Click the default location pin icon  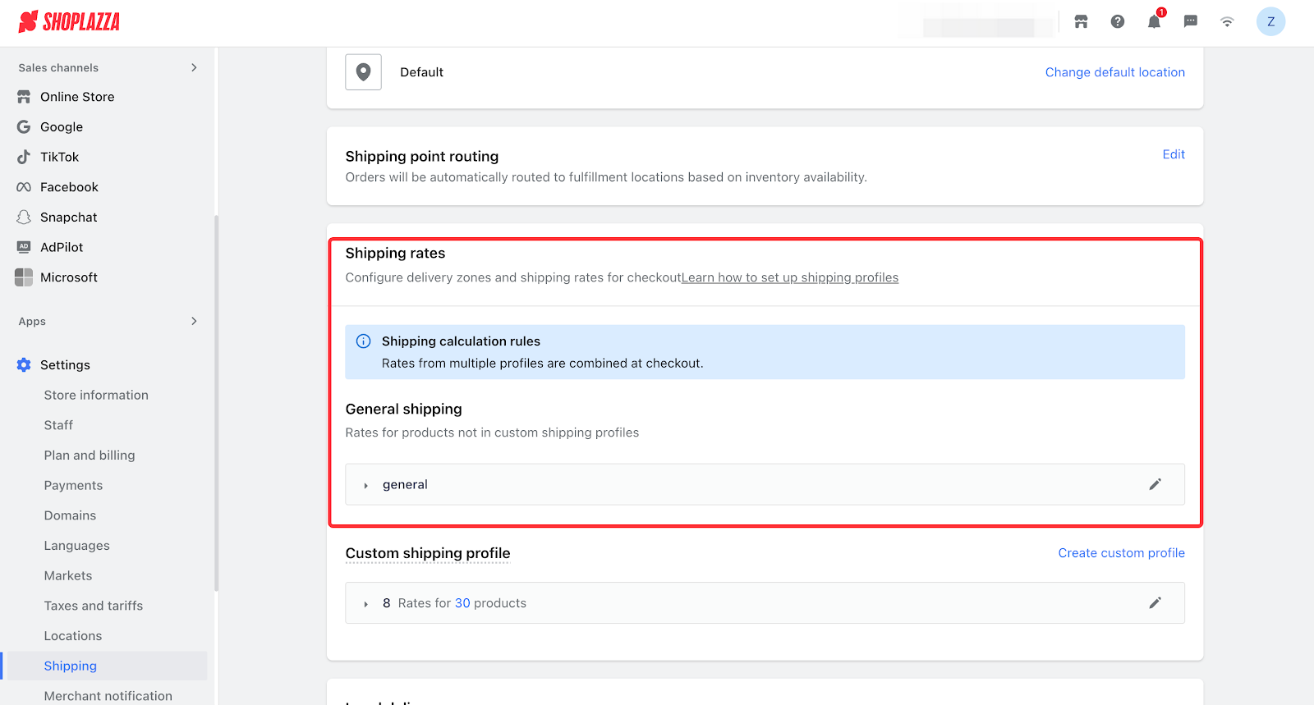(x=363, y=72)
